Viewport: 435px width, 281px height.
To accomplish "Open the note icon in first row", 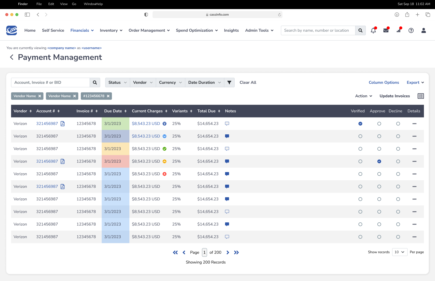I will point(227,124).
